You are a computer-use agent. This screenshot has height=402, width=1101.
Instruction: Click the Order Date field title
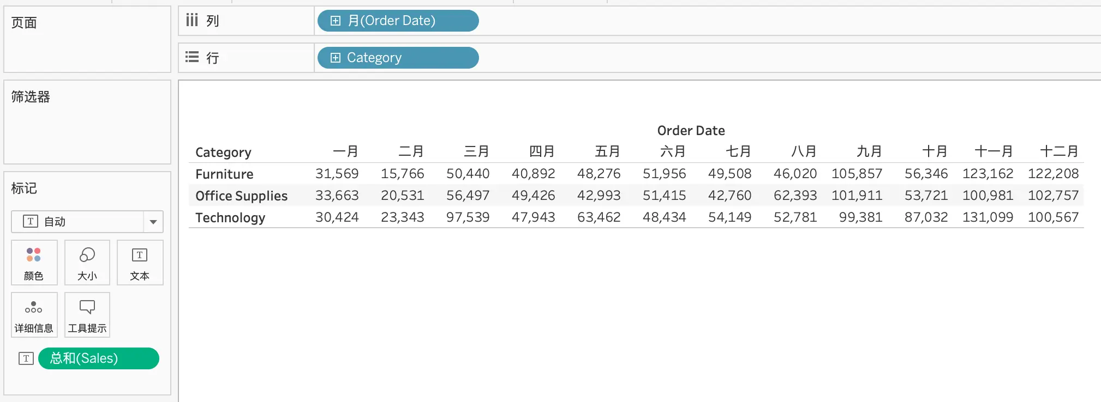point(691,130)
